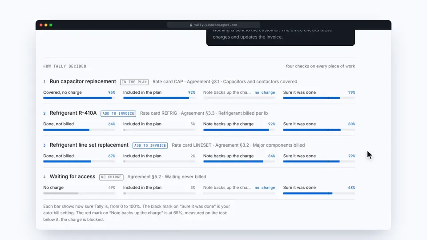Select the Refrigerant R-410A heading
This screenshot has width=427, height=240.
(x=73, y=113)
